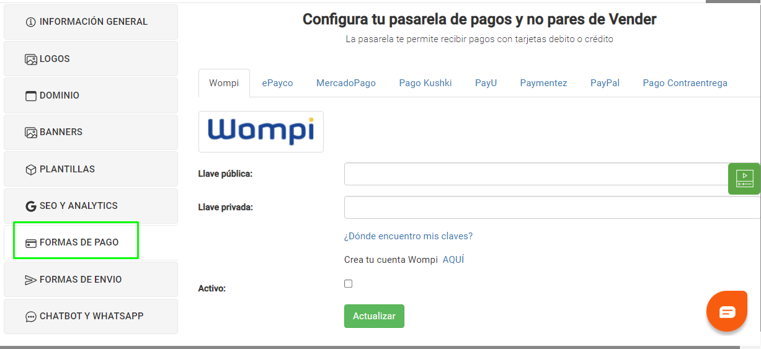Open the Dominio sidebar section
This screenshot has height=349, width=761.
[91, 95]
